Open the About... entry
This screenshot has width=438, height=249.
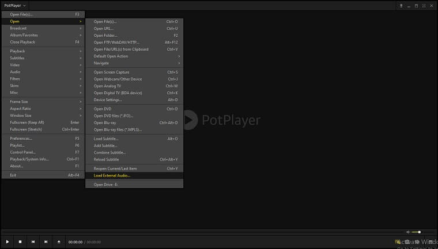(x=43, y=166)
